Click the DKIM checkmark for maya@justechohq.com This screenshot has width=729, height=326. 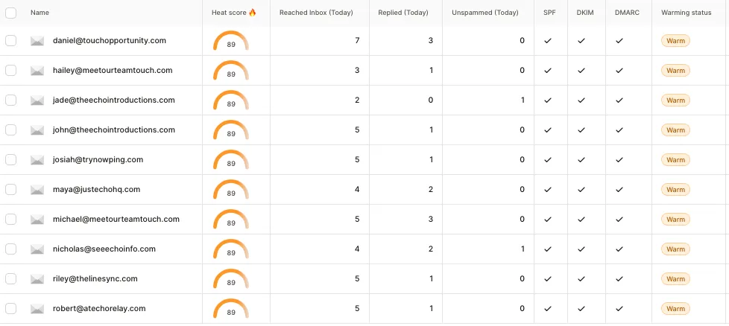(581, 190)
